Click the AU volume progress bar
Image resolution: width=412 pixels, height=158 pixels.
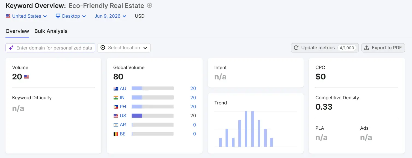pyautogui.click(x=153, y=88)
